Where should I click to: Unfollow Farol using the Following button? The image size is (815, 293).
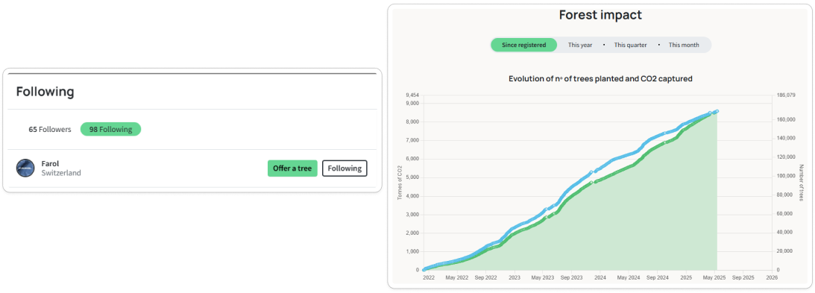[x=344, y=168]
